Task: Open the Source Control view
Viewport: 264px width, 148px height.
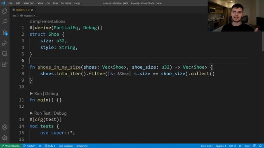Action: click(x=5, y=32)
